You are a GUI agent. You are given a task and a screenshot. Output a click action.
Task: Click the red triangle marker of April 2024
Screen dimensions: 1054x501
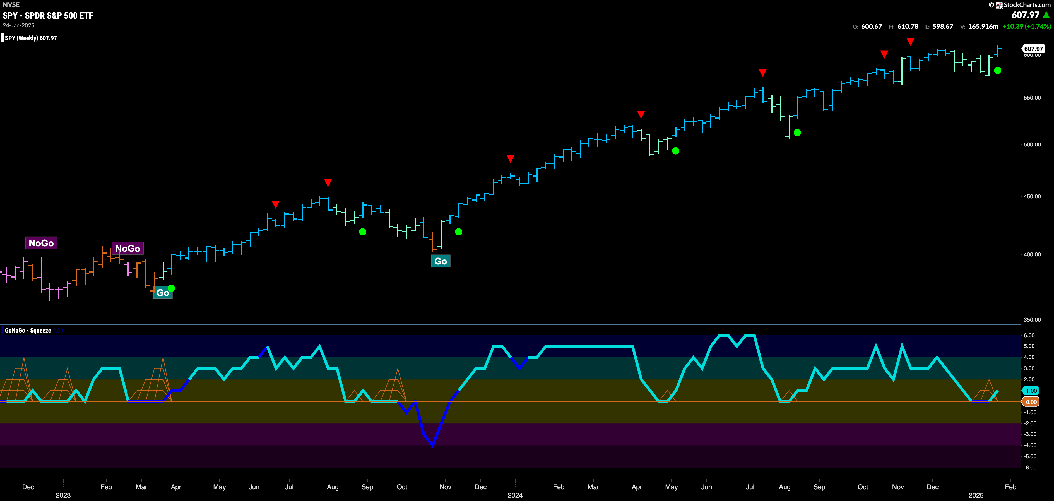point(641,115)
